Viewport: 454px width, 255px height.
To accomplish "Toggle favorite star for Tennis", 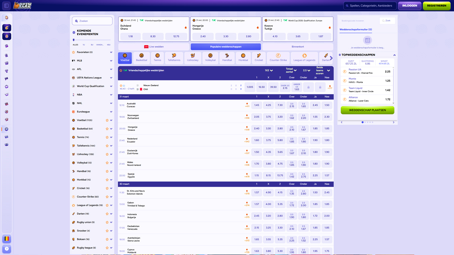I will point(107,137).
